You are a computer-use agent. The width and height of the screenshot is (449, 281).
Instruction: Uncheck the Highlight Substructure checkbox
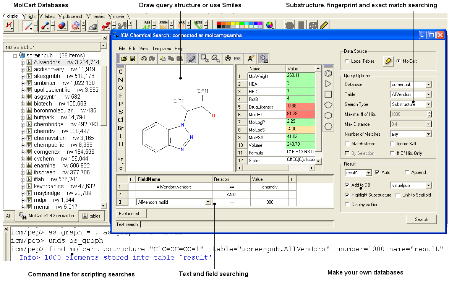click(x=347, y=195)
